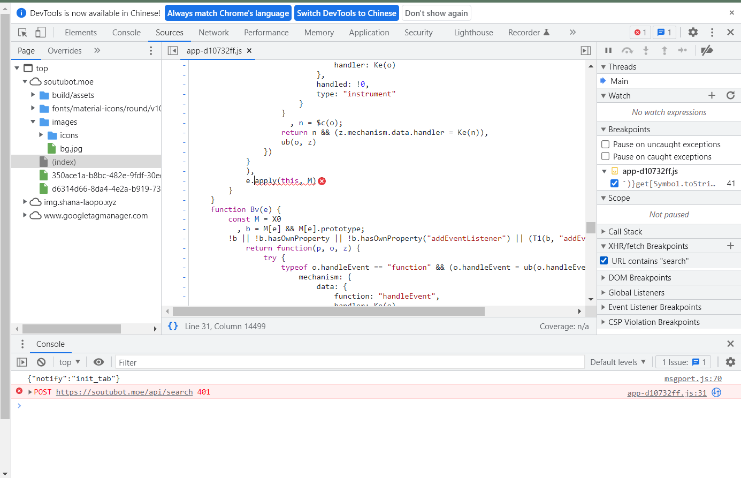Click the replay XHR icon beside error
The height and width of the screenshot is (478, 741).
pos(716,392)
